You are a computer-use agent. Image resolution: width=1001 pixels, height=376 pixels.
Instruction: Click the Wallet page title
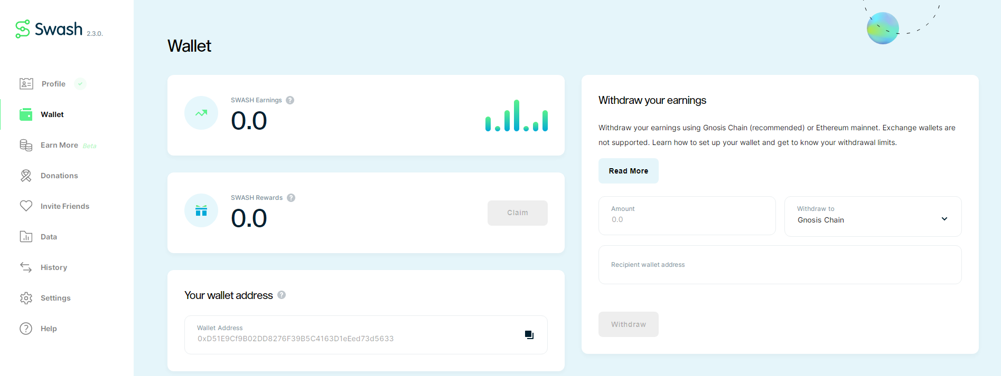(x=189, y=46)
